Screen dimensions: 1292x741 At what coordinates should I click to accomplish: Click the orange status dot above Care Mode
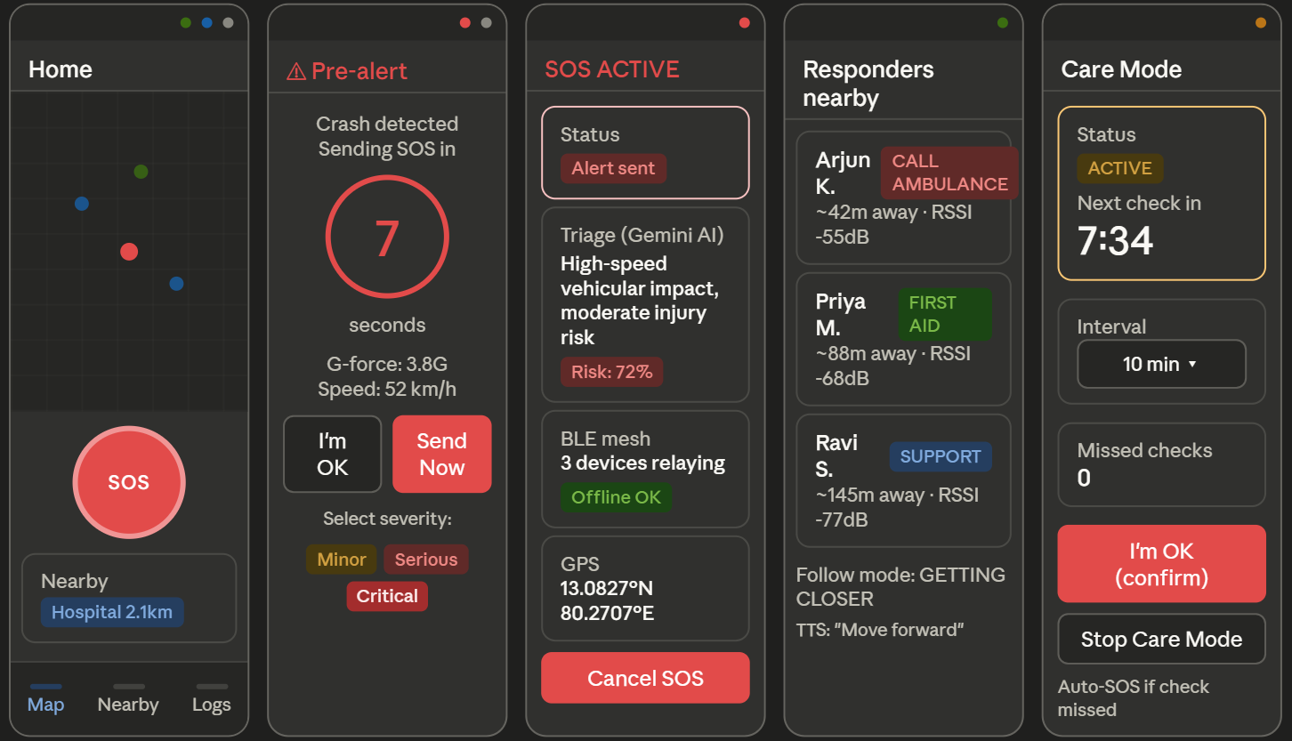1261,23
